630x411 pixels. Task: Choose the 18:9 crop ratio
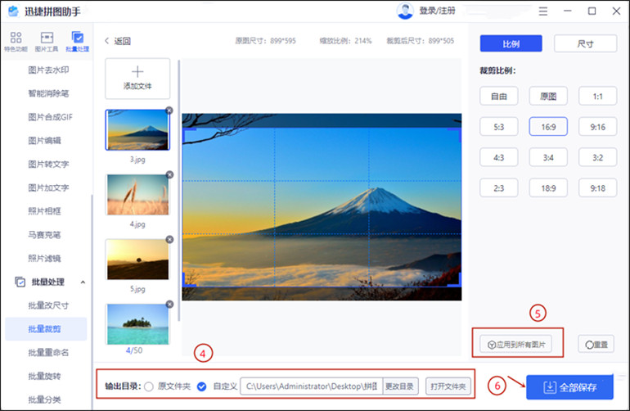pos(548,187)
